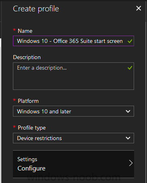Image resolution: width=147 pixels, height=183 pixels.
Task: Click the Settings row chevron arrow
Action: coord(131,163)
